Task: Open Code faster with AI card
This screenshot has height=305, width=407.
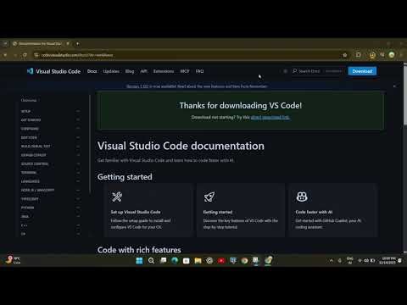Action: pyautogui.click(x=333, y=210)
